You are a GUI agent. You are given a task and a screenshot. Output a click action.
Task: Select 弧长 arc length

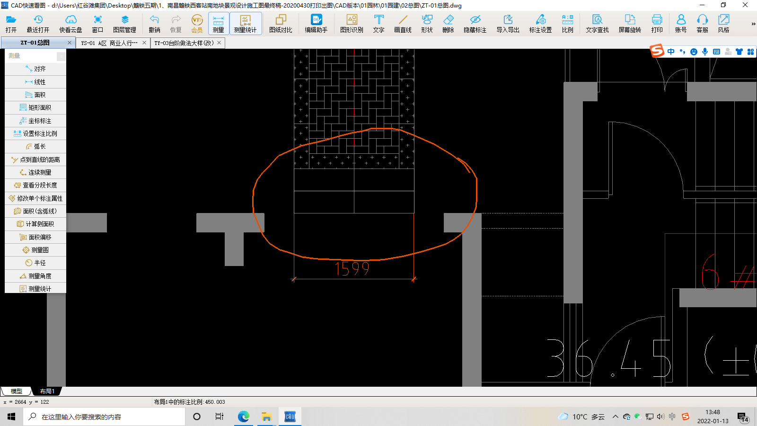coord(35,146)
